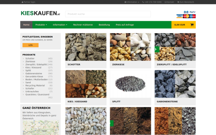Click the orange LOS button
Image resolution: width=216 pixels, height=135 pixels.
pos(31,45)
